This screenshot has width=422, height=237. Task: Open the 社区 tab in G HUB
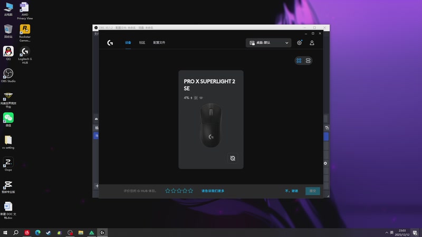click(142, 43)
